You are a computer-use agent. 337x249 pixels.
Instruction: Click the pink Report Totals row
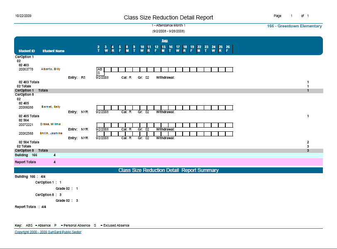168,162
